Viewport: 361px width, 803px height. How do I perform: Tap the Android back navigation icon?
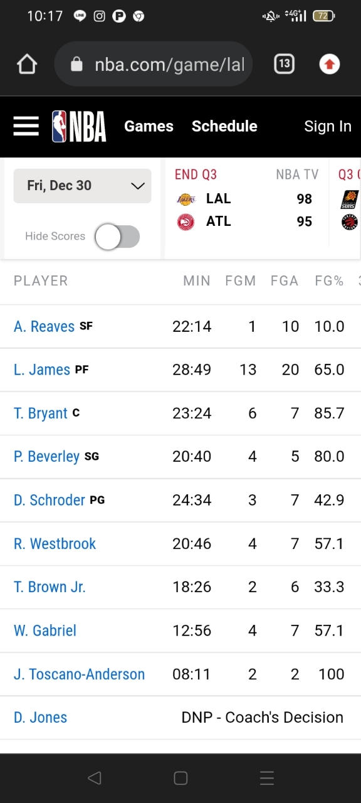(95, 779)
